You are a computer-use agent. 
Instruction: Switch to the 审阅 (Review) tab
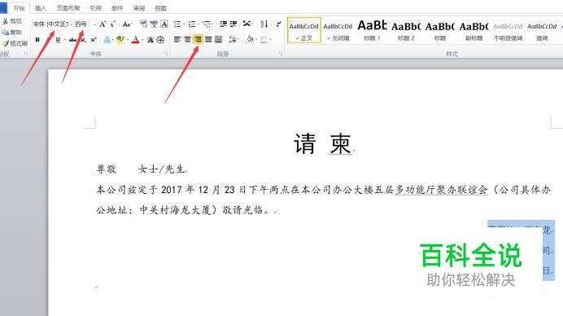139,8
